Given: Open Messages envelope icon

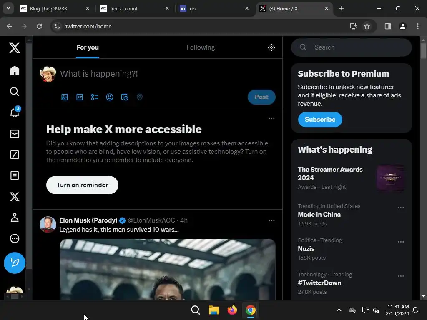Looking at the screenshot, I should click(x=15, y=134).
